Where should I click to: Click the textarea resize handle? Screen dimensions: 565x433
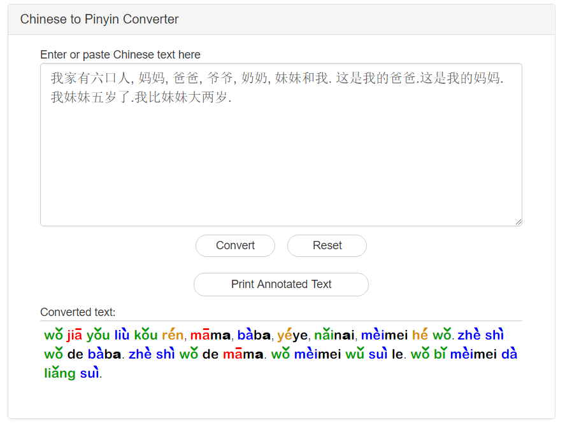click(x=517, y=221)
